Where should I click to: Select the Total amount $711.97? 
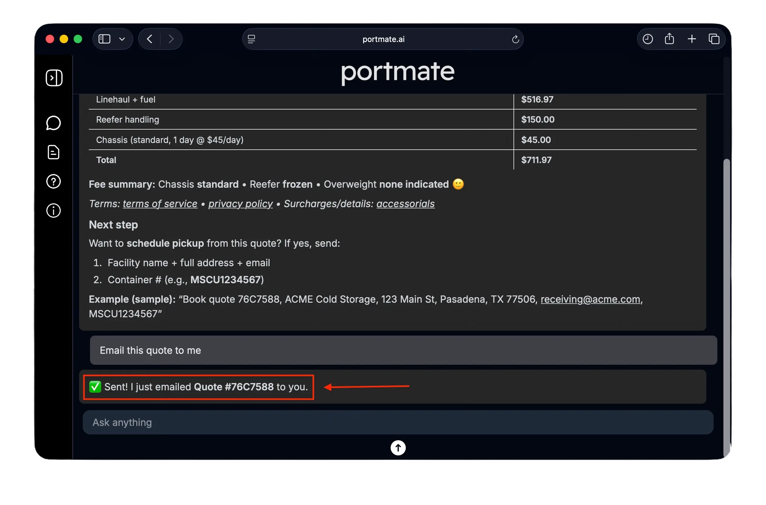coord(536,160)
